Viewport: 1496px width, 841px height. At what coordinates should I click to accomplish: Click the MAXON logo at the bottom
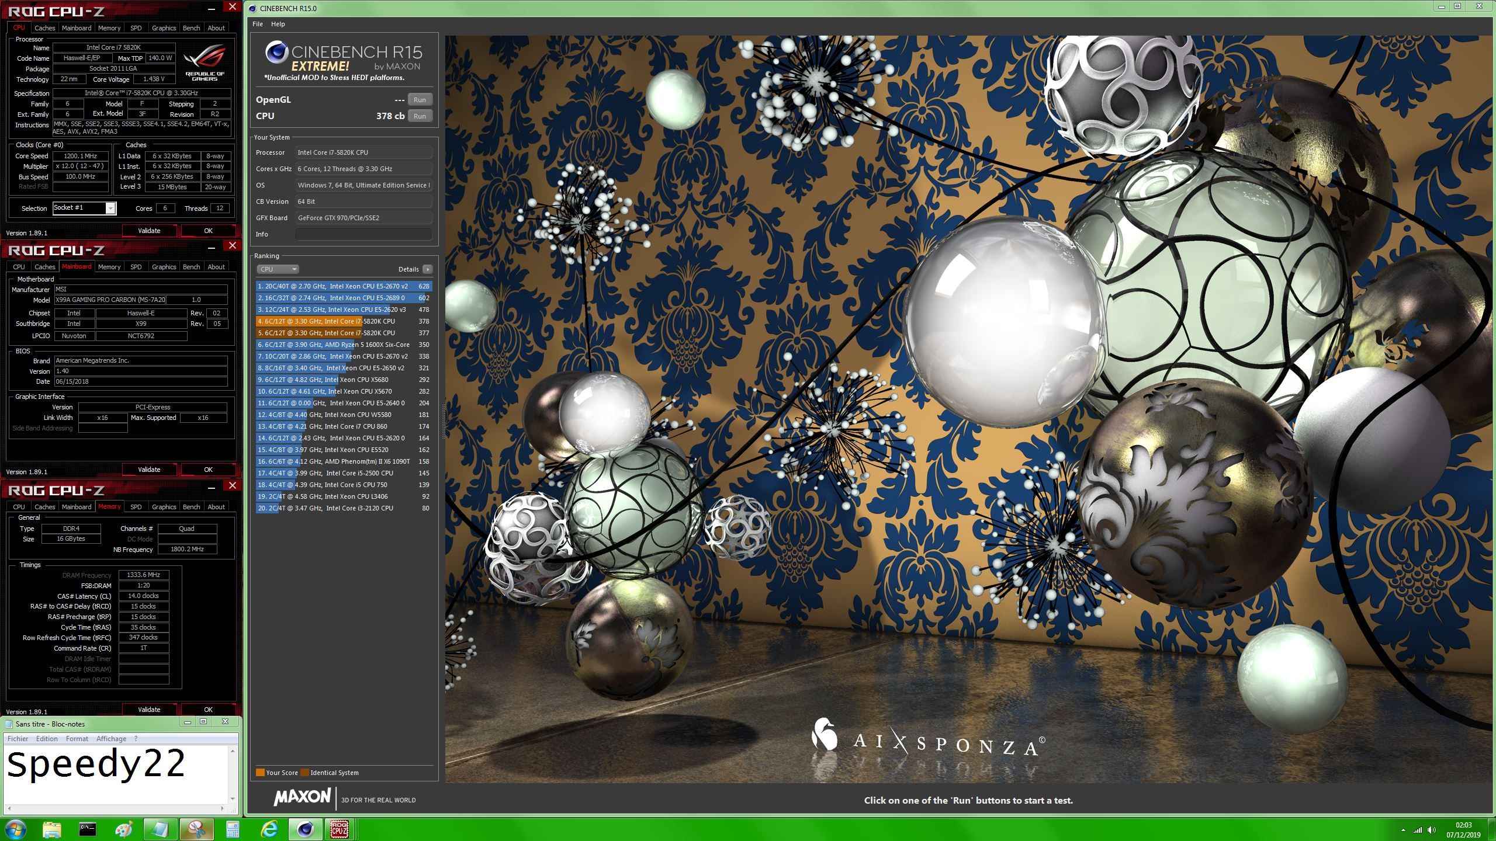pyautogui.click(x=303, y=797)
